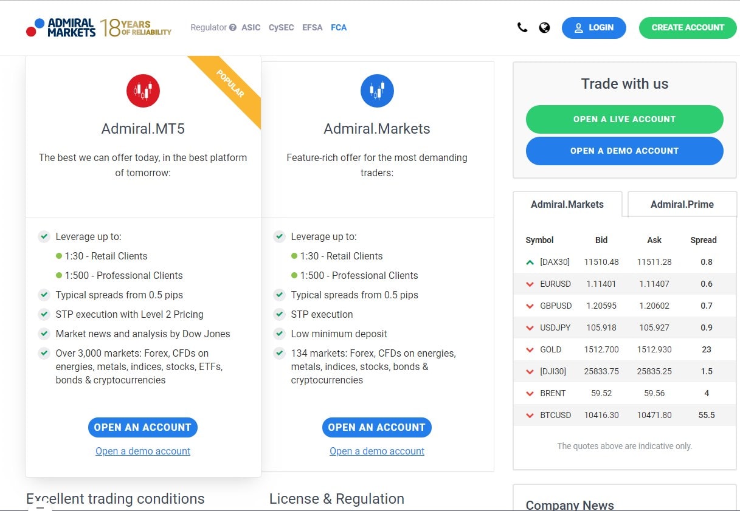
Task: Click the BRENT symbol in quotes table
Action: coord(553,393)
